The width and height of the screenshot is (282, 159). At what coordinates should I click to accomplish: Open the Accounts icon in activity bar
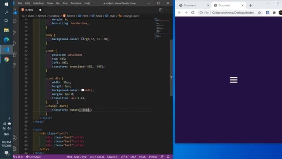click(15, 138)
